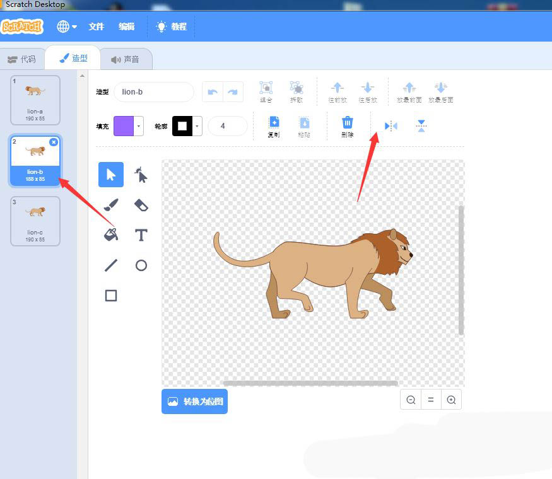Screen dimensions: 552x479
Task: Open the 文件 (File) menu
Action: click(x=96, y=26)
